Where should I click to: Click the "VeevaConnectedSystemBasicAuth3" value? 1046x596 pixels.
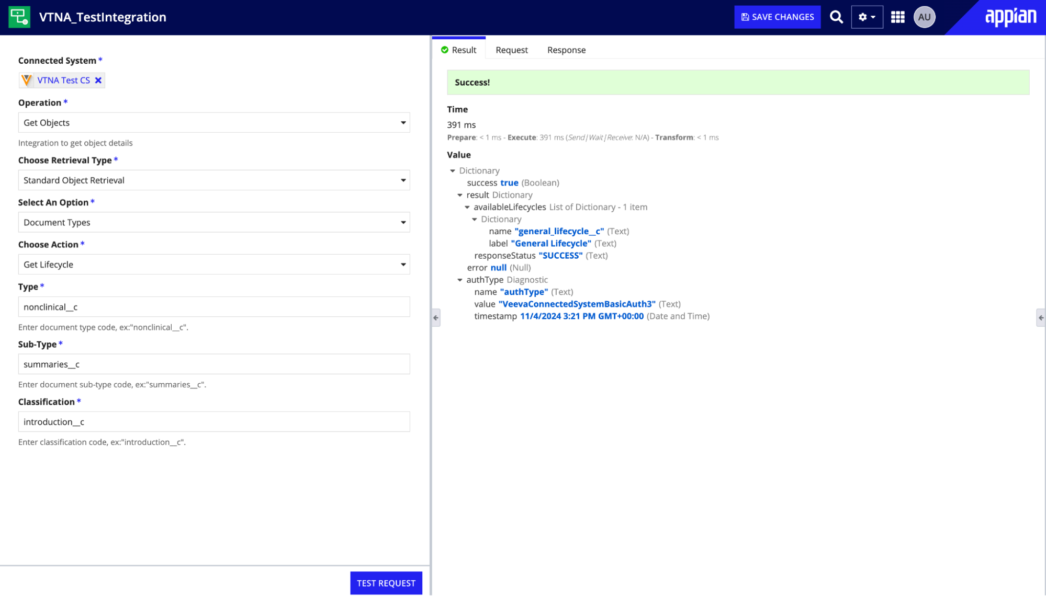pos(577,304)
